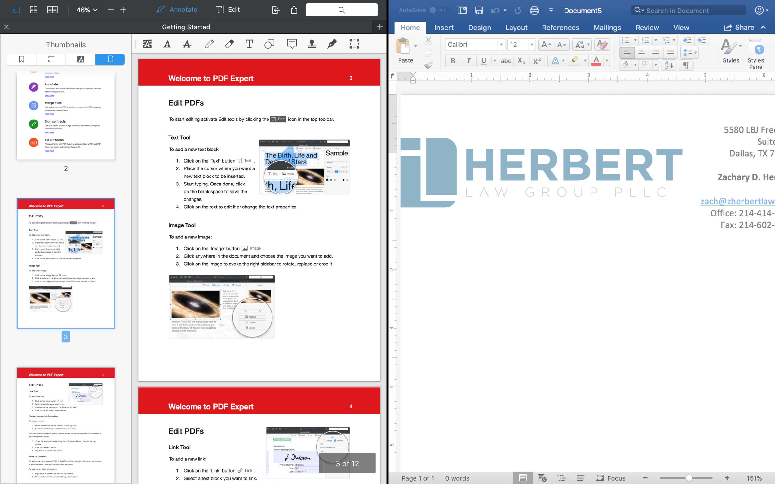Screen dimensions: 775x484
Task: Open the line spacing dropdown
Action: tap(690, 53)
